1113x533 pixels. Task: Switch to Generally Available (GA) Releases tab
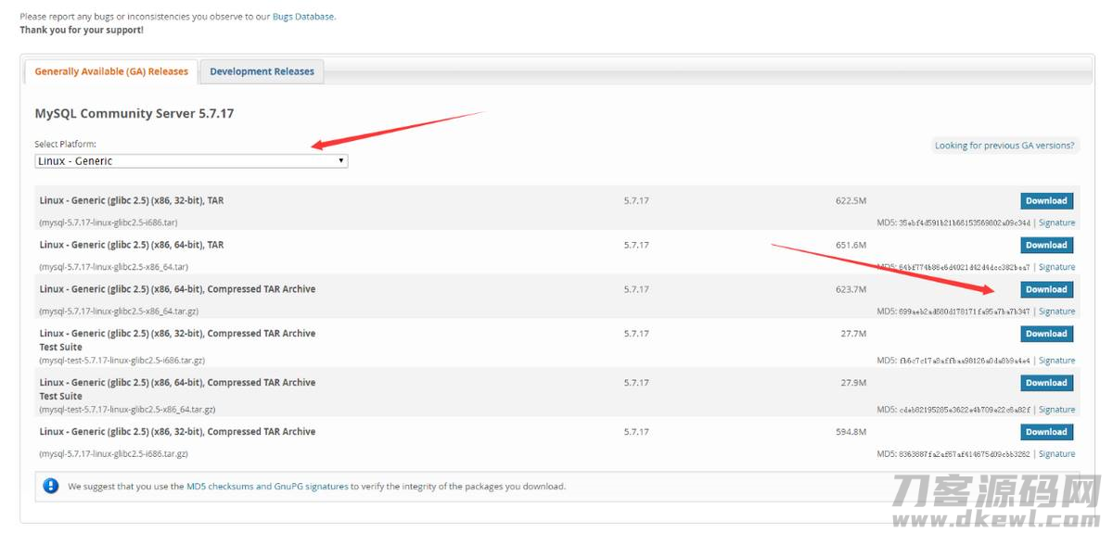pos(111,71)
